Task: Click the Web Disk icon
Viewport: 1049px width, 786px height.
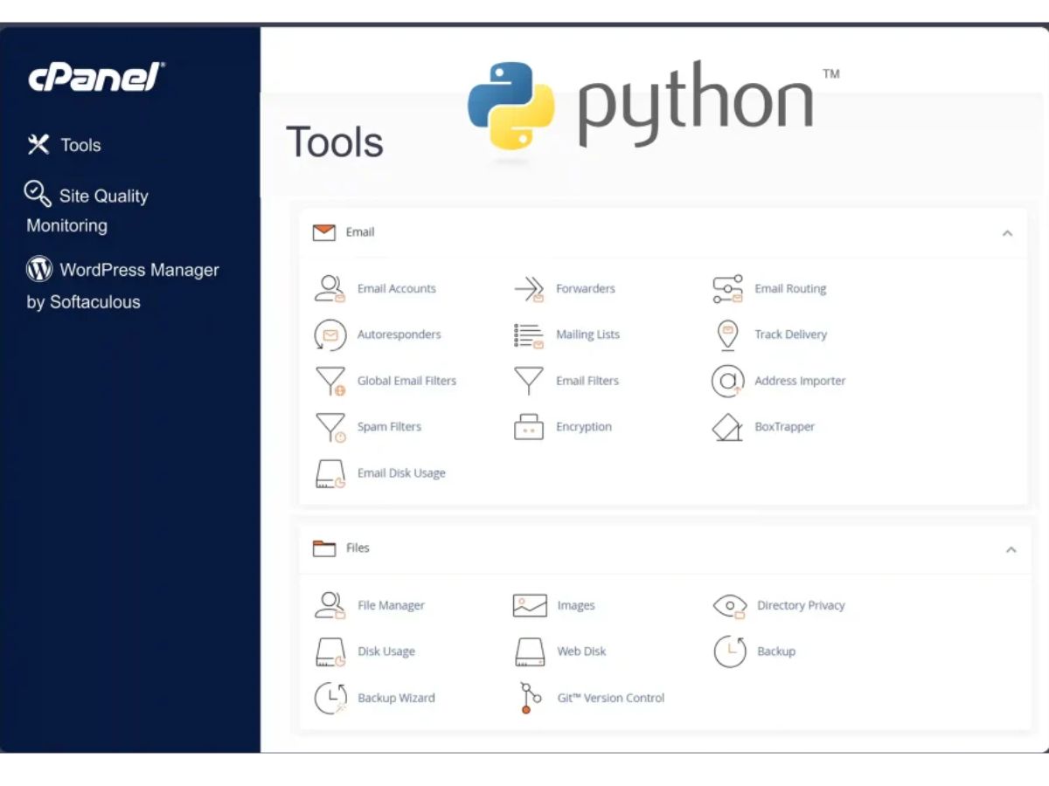Action: point(530,652)
